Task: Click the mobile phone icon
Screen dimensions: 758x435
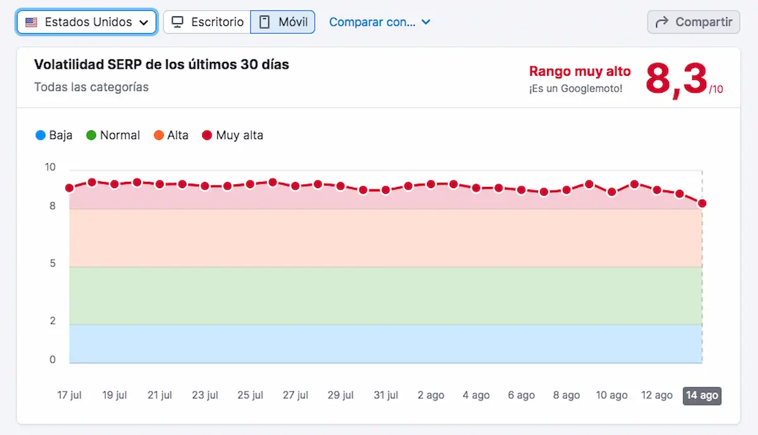Action: tap(265, 22)
